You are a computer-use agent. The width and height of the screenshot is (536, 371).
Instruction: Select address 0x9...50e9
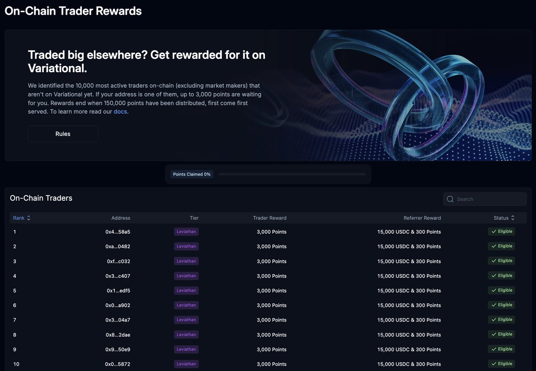click(118, 350)
